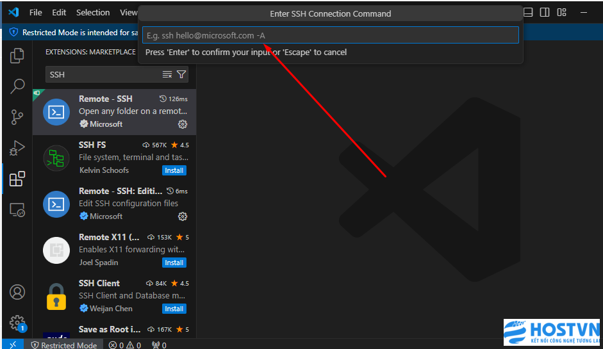
Task: Select the Extensions view icon
Action: click(x=17, y=179)
